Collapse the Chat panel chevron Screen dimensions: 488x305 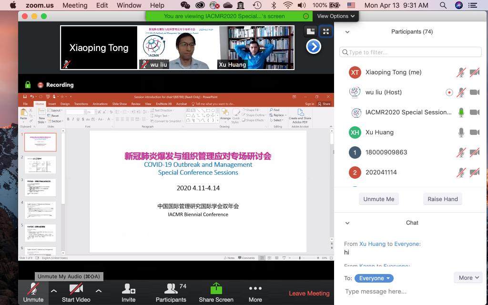click(x=347, y=223)
